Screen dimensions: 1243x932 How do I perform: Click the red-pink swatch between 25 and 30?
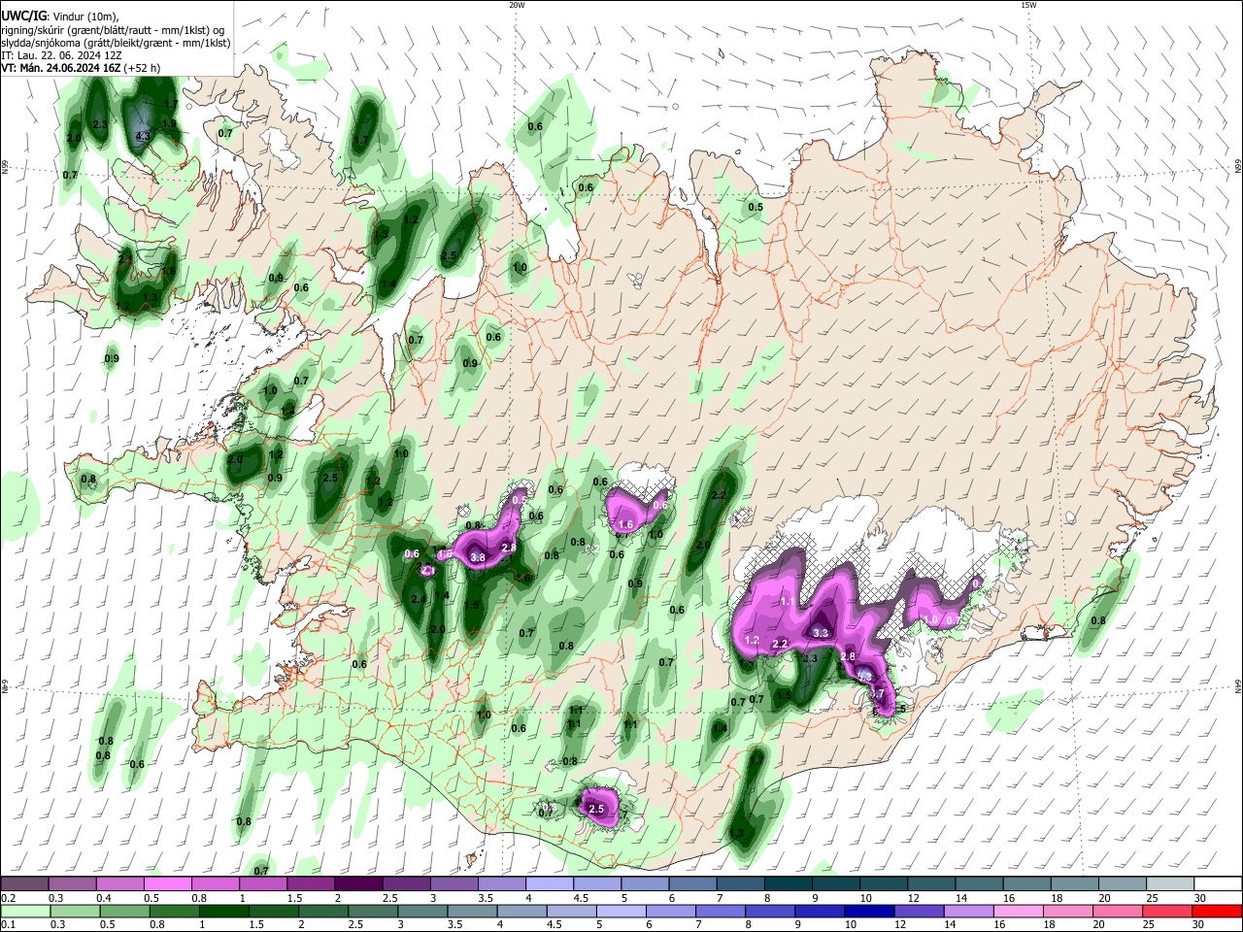click(1168, 911)
